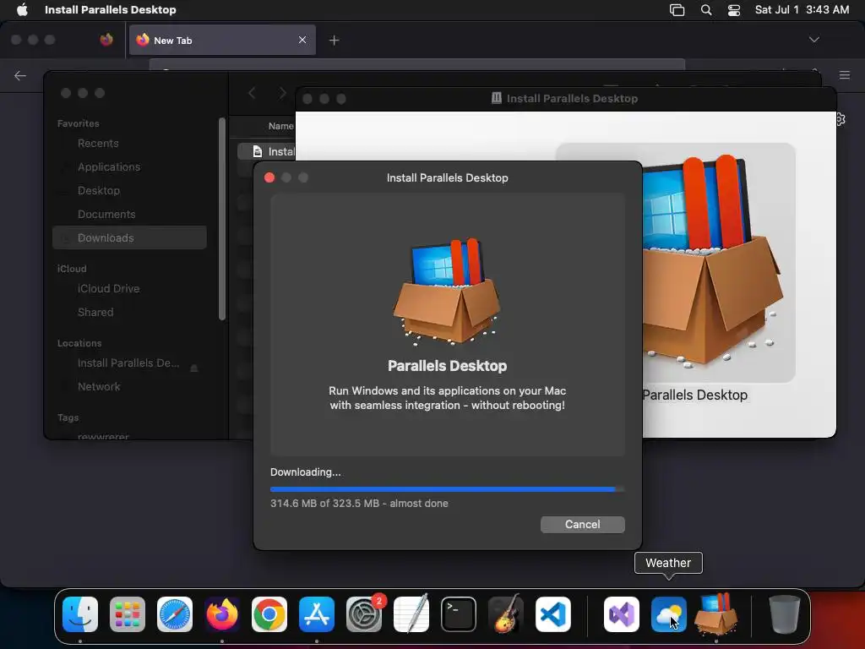This screenshot has height=649, width=865.
Task: Open TextEdit from the Dock
Action: tap(411, 614)
